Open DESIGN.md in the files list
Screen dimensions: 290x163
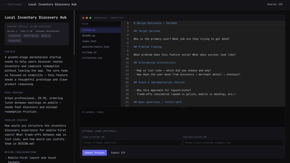(x=100, y=30)
